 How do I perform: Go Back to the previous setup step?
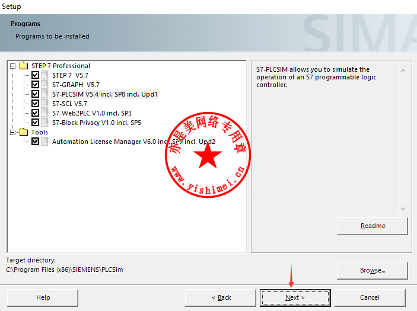pos(221,298)
